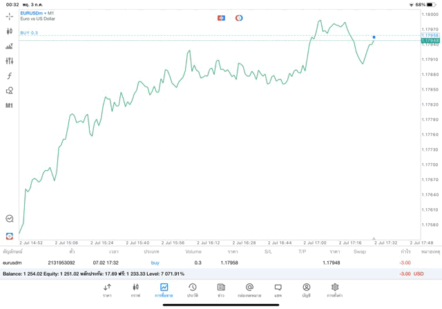Image resolution: width=442 pixels, height=309 pixels.
Task: Open the Chat speech bubble tab
Action: [x=278, y=290]
